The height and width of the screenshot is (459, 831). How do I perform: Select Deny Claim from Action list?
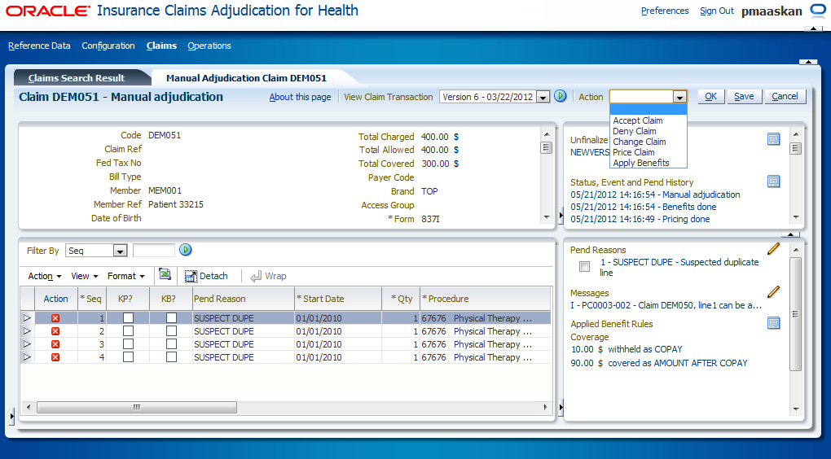(635, 131)
